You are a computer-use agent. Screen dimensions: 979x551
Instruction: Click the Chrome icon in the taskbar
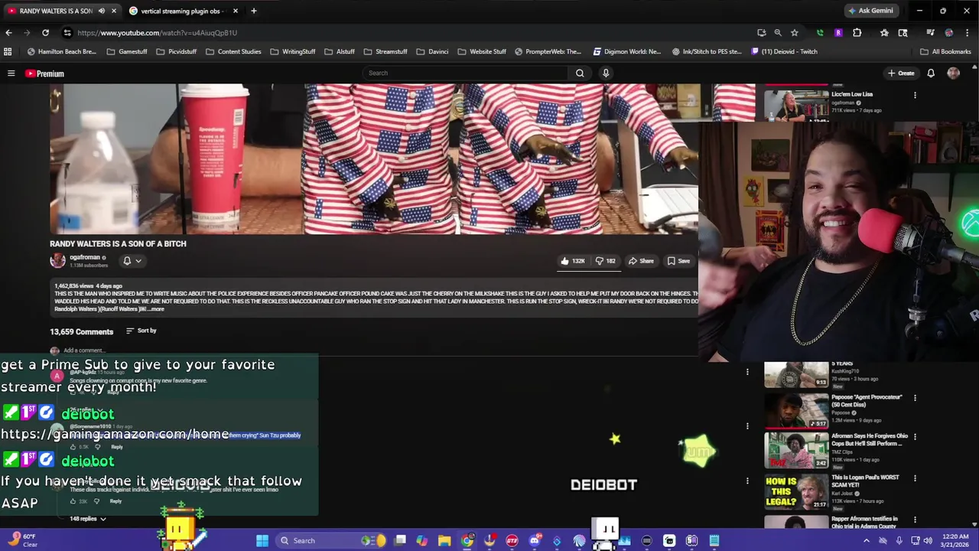(467, 541)
